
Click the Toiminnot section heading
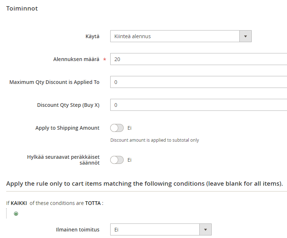point(22,8)
